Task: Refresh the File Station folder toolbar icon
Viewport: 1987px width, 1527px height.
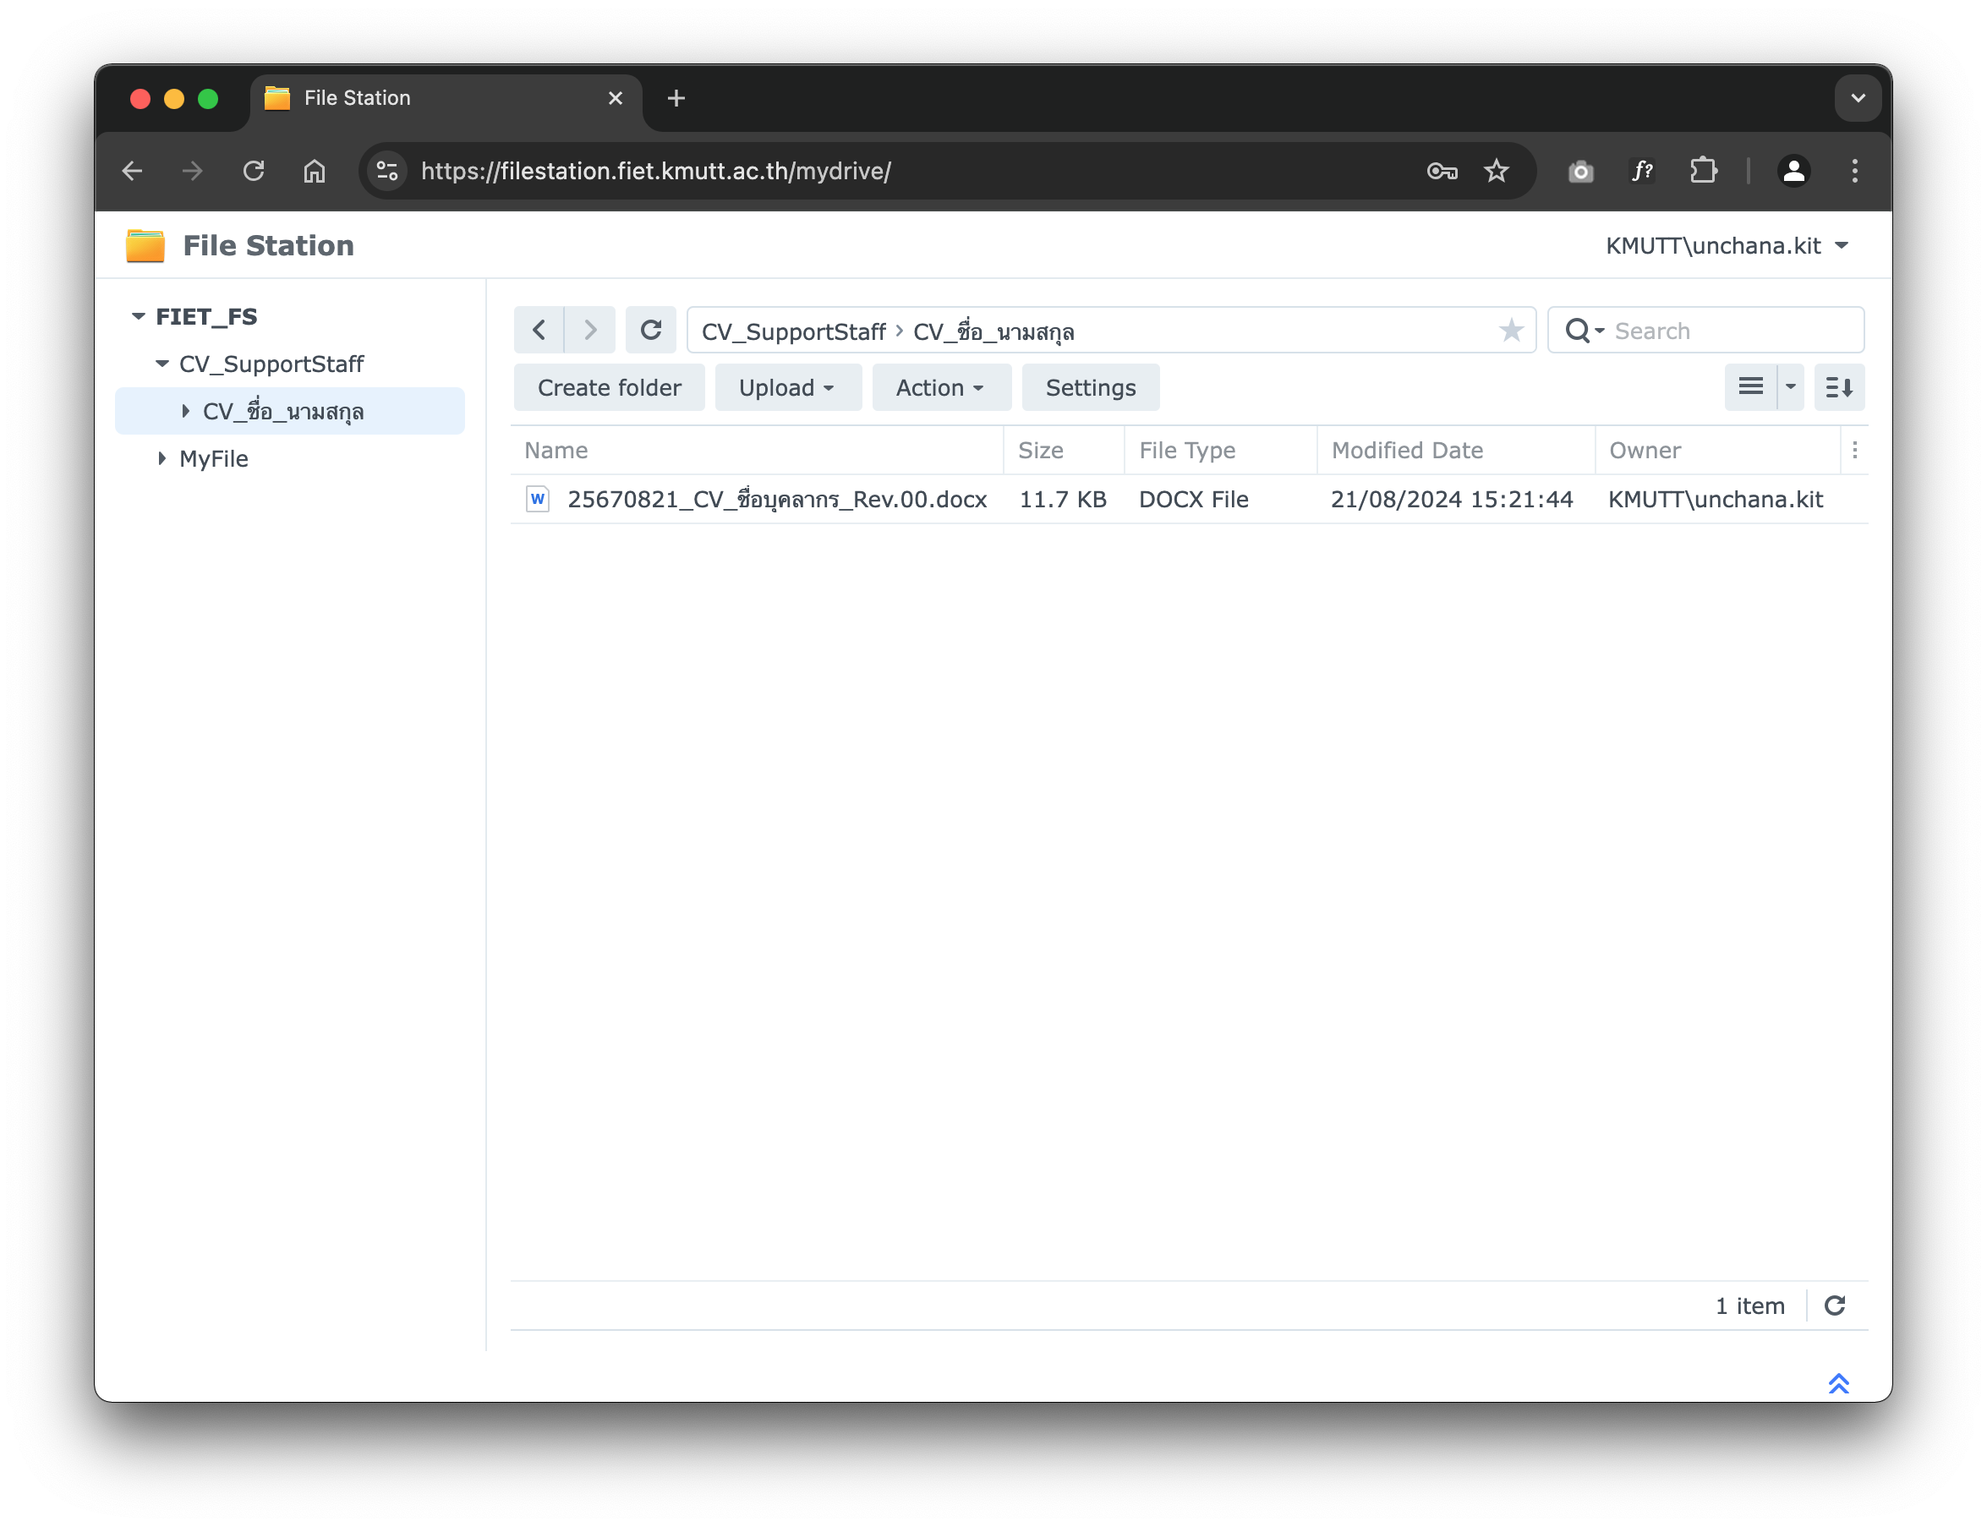Action: coord(651,330)
